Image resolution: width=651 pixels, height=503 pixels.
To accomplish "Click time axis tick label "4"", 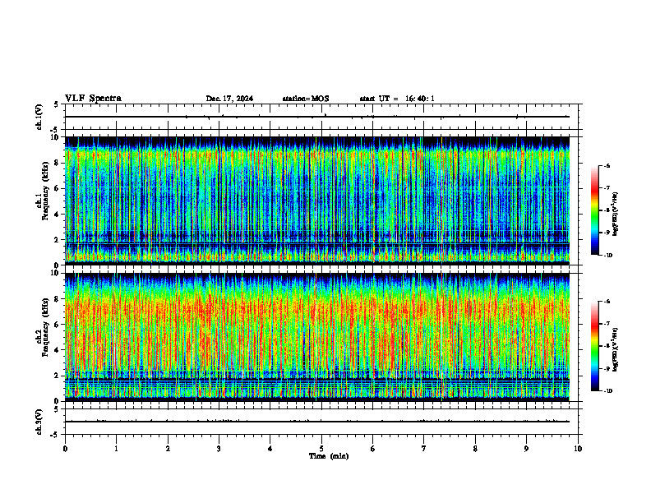I will [270, 449].
